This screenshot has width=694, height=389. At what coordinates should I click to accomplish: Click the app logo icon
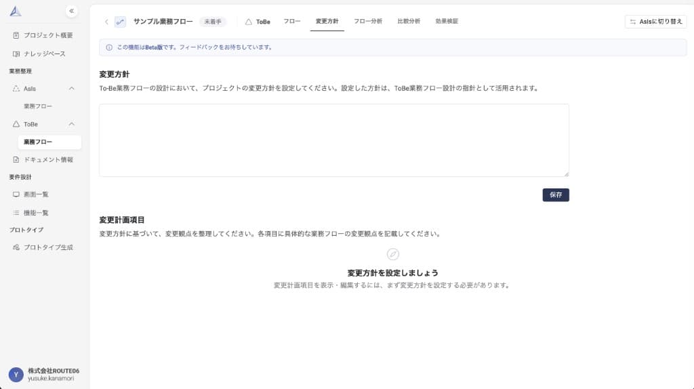pyautogui.click(x=16, y=11)
